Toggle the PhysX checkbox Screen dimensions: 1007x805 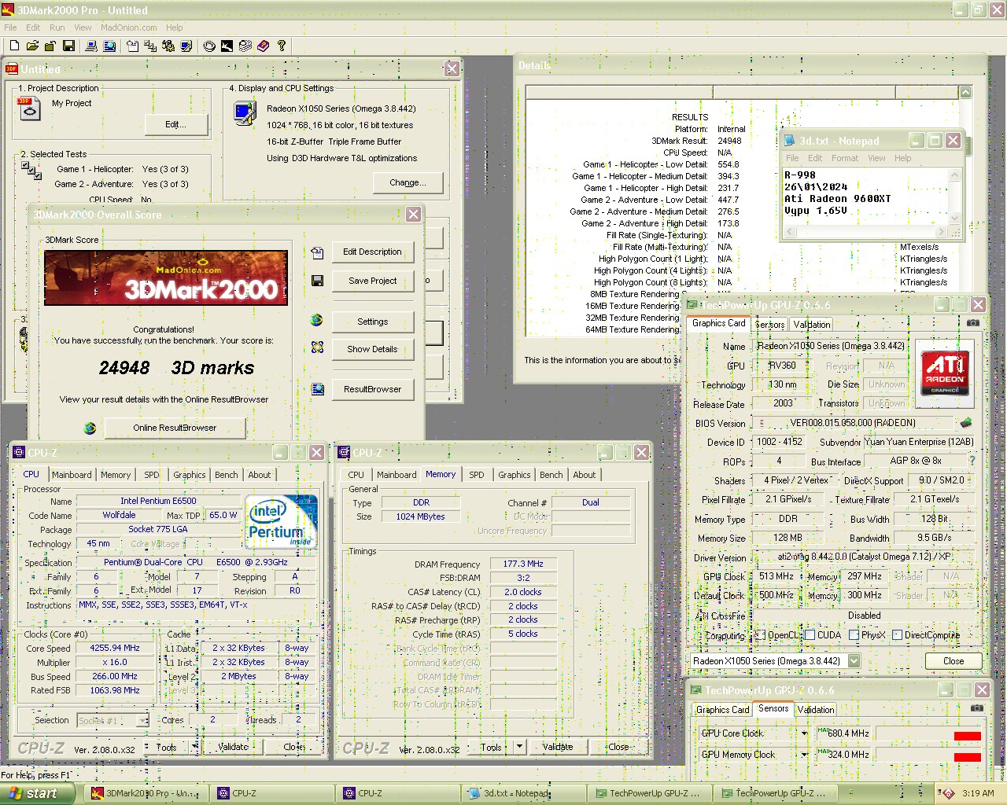point(854,635)
